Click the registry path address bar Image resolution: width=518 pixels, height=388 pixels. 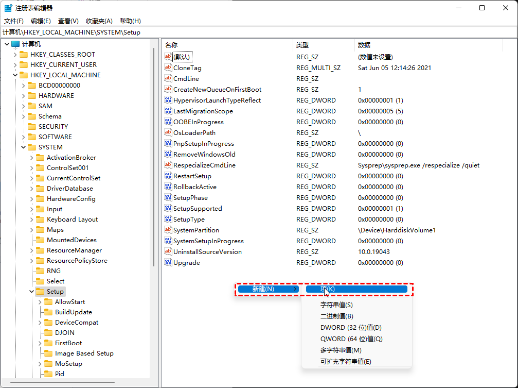click(x=257, y=32)
